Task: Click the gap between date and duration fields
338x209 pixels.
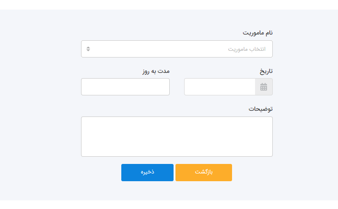Action: [x=177, y=87]
